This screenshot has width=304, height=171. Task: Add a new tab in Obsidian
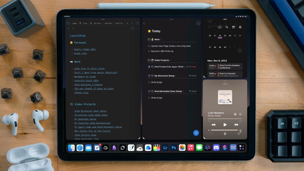click(127, 23)
